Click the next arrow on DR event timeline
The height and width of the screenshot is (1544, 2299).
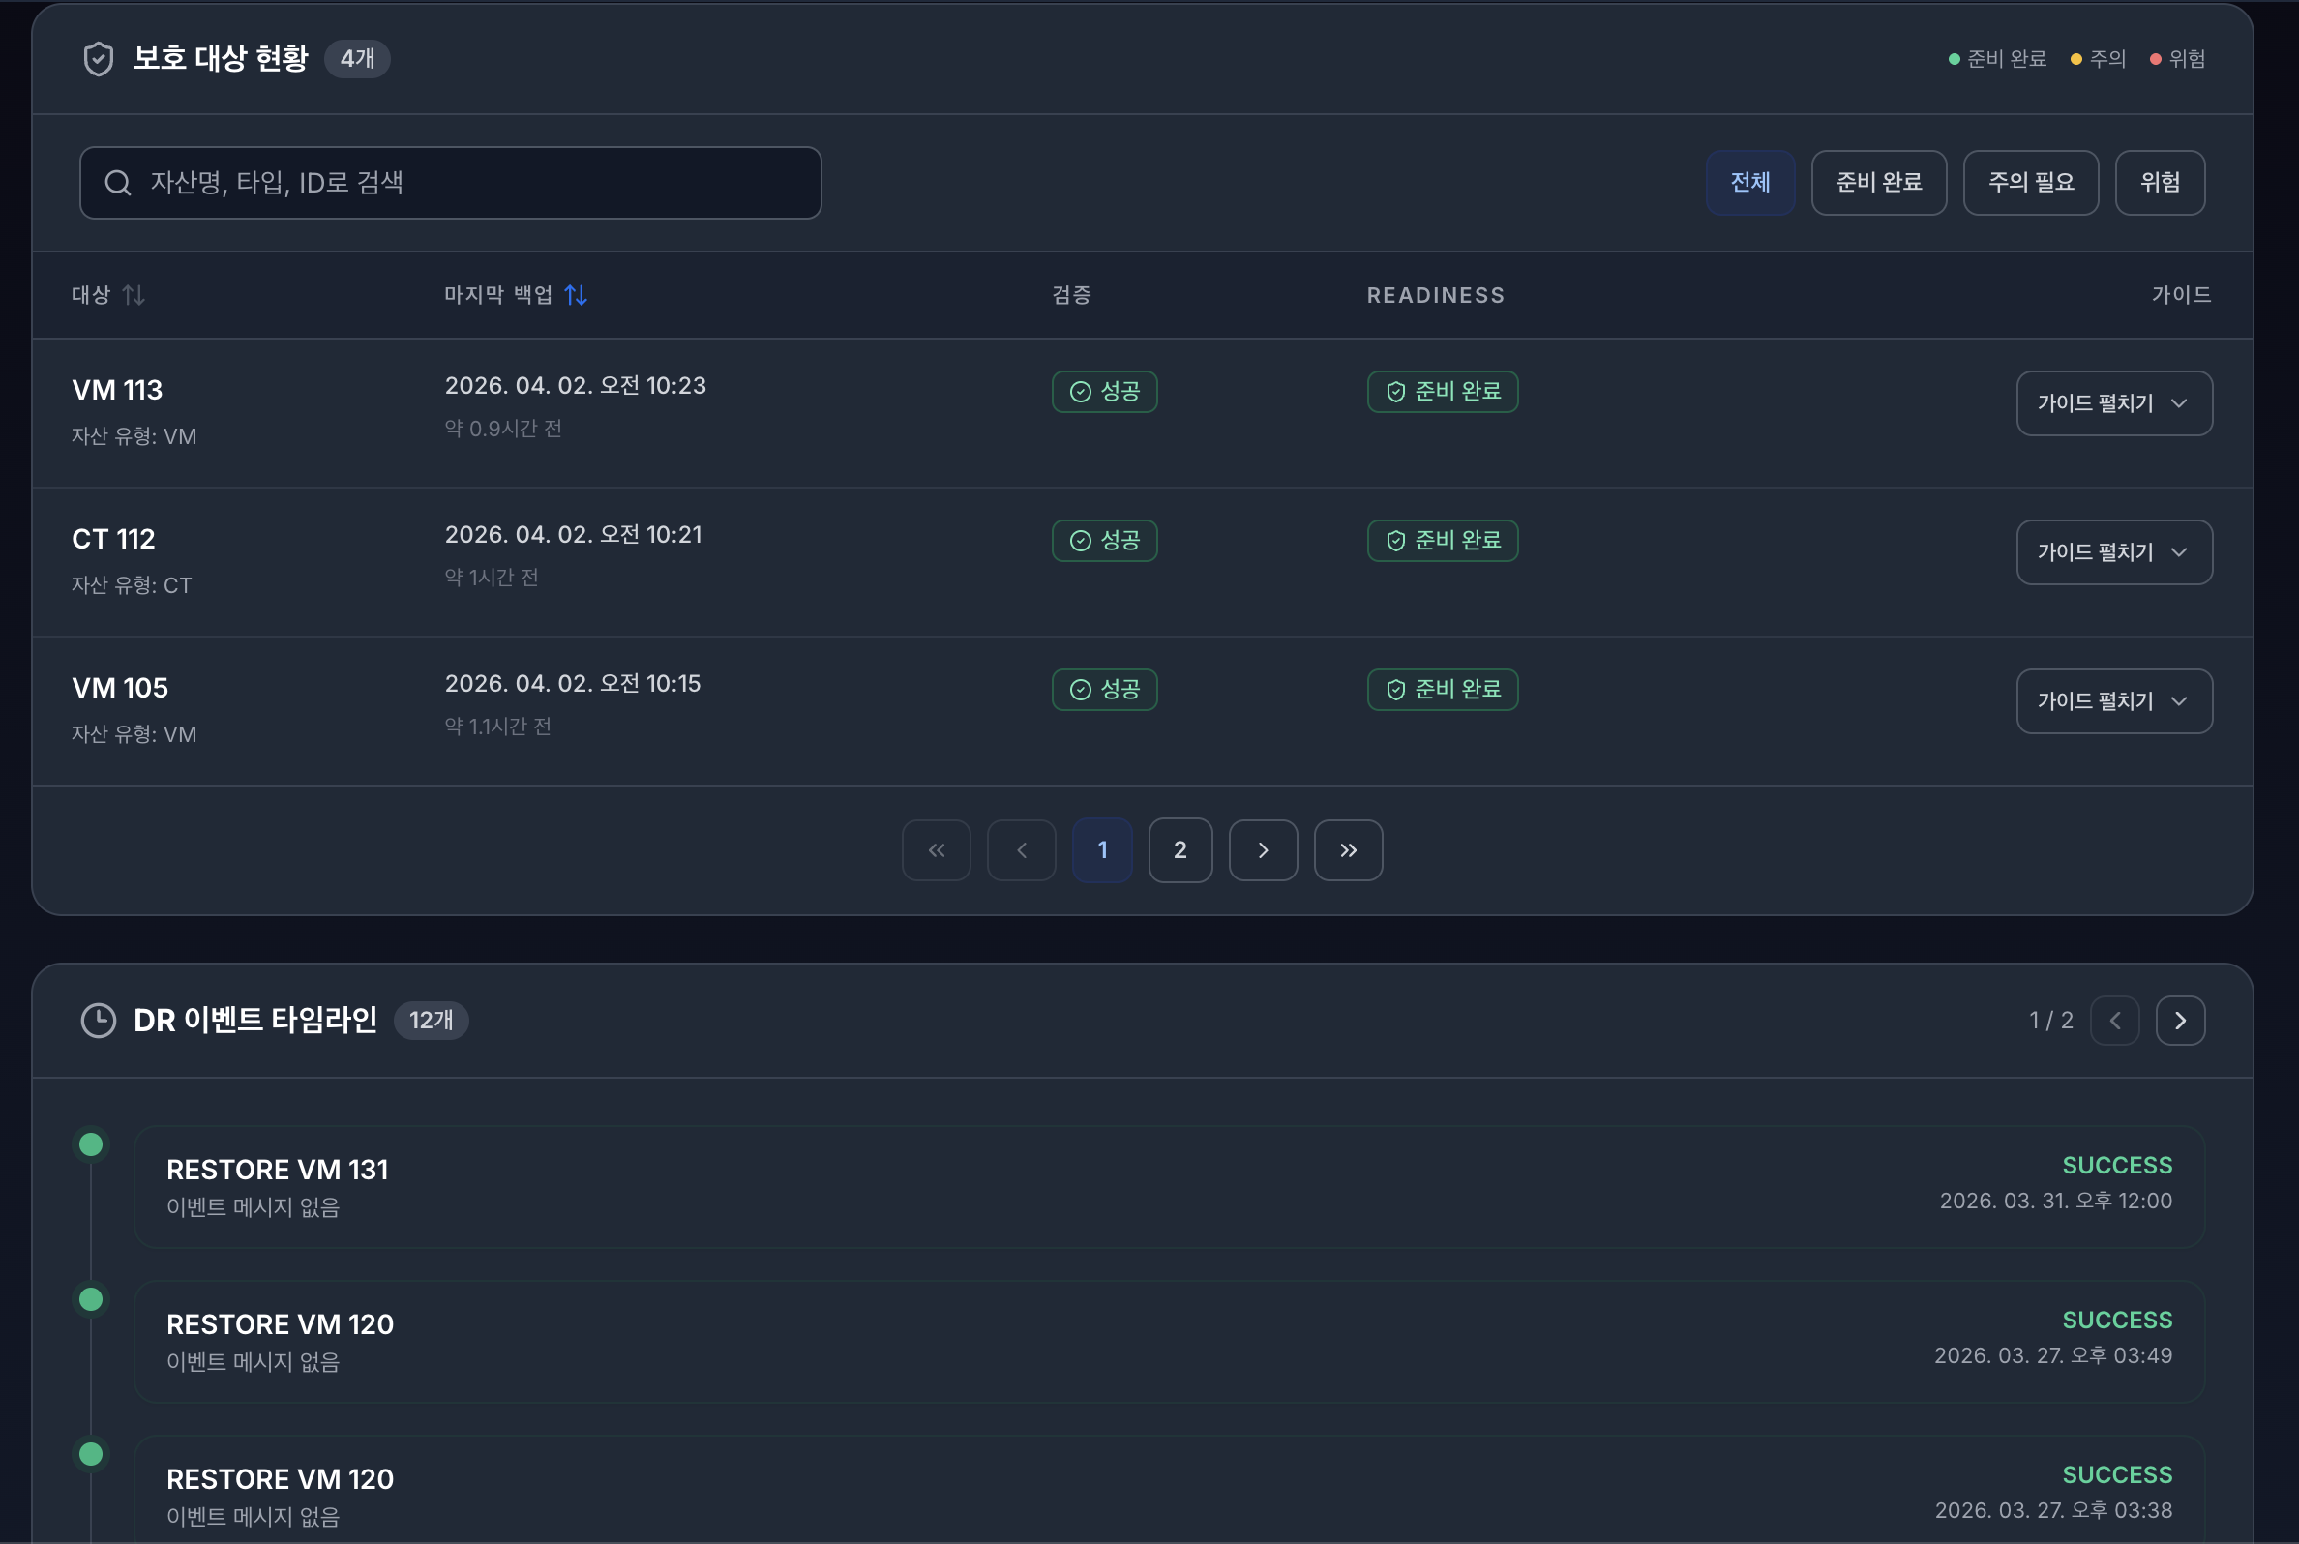click(2180, 1020)
